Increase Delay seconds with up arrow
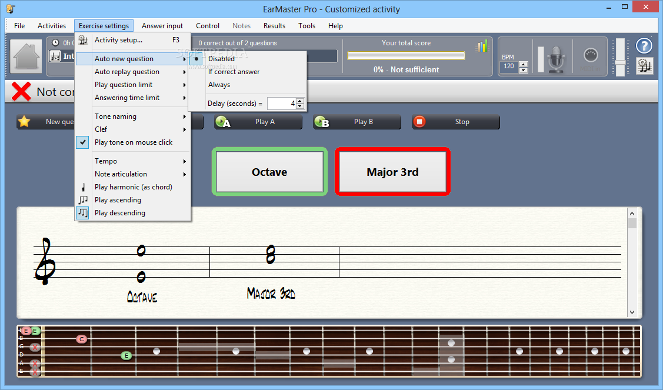The height and width of the screenshot is (390, 663). pyautogui.click(x=300, y=101)
